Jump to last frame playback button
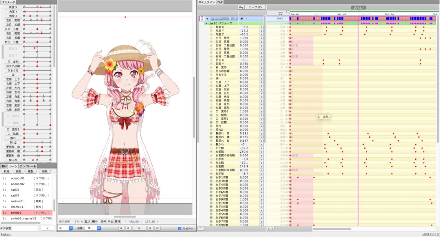The height and width of the screenshot is (237, 440). pos(157,228)
